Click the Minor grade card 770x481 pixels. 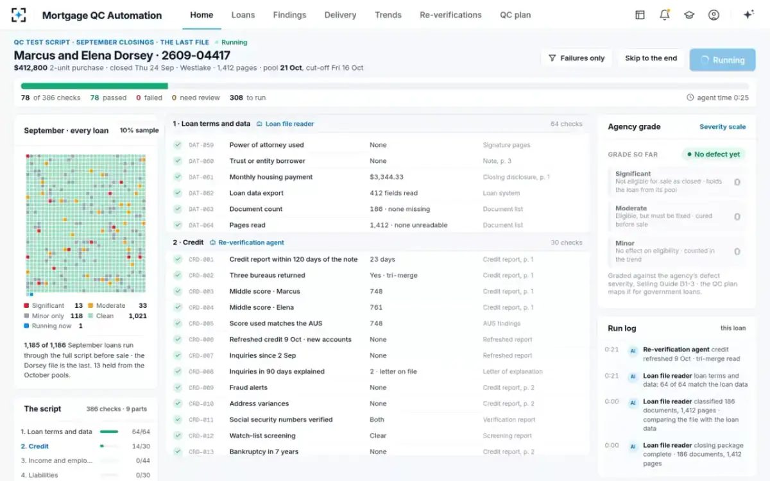(x=677, y=251)
